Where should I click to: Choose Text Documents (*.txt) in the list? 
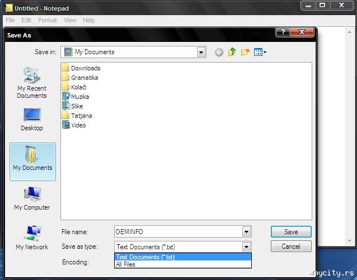tap(183, 257)
